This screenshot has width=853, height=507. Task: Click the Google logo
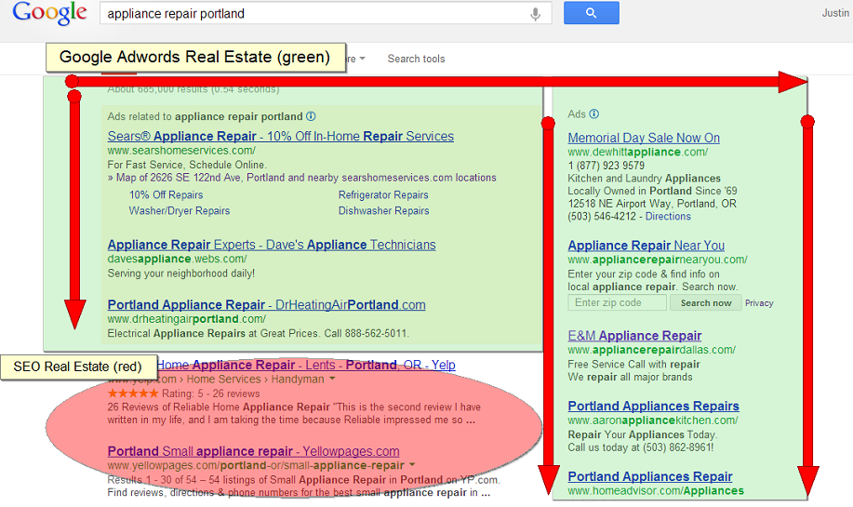[49, 13]
